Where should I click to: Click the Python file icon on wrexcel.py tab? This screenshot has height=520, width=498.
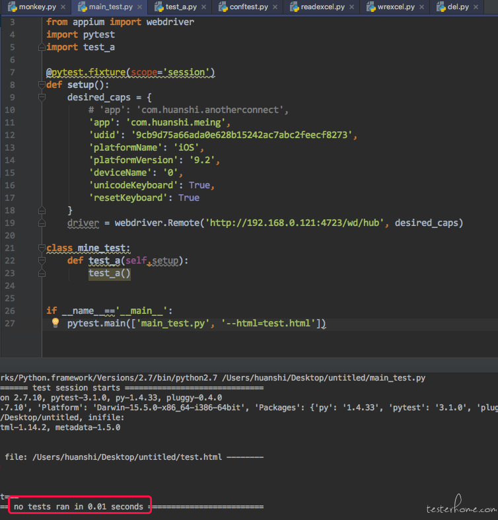[371, 7]
